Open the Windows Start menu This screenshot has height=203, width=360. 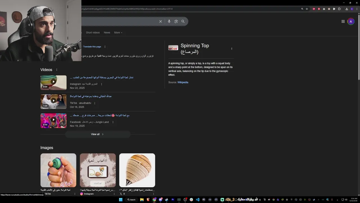coord(121,200)
